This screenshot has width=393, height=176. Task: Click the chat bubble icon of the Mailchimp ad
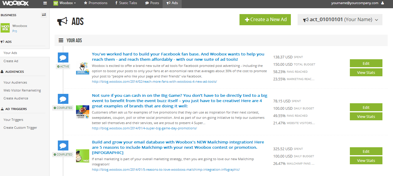tap(63, 145)
